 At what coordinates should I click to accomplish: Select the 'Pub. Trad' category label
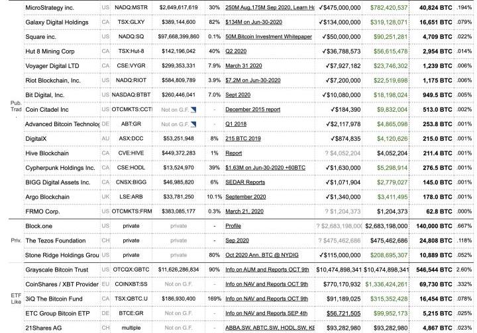[16, 106]
